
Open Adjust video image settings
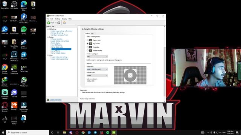pos(59,59)
